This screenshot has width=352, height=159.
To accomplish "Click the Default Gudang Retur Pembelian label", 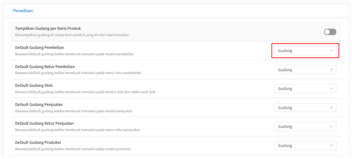I will (x=45, y=67).
